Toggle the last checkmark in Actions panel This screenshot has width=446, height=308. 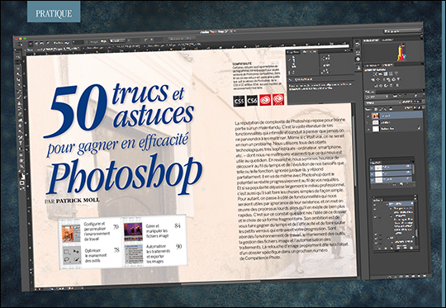click(x=376, y=243)
